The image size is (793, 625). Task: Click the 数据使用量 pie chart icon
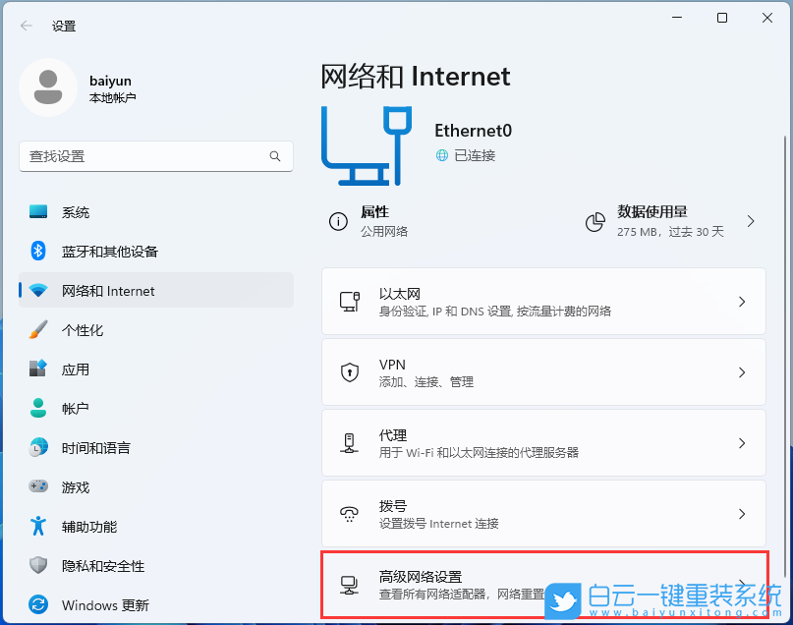[595, 221]
